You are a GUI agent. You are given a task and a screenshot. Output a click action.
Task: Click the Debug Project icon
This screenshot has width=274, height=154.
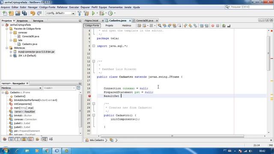(x=101, y=13)
